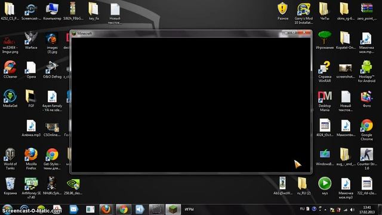This screenshot has height=215, width=382.
Task: Open the dashed-rectangle screen recorder taskbar button
Action: tap(156, 209)
